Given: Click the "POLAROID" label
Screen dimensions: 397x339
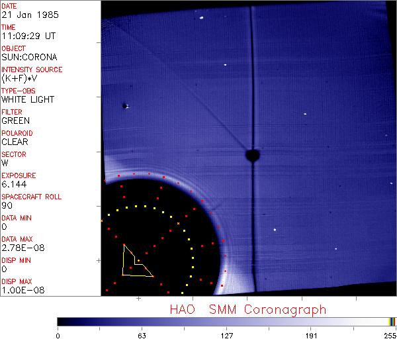Looking at the screenshot, I should [x=17, y=133].
